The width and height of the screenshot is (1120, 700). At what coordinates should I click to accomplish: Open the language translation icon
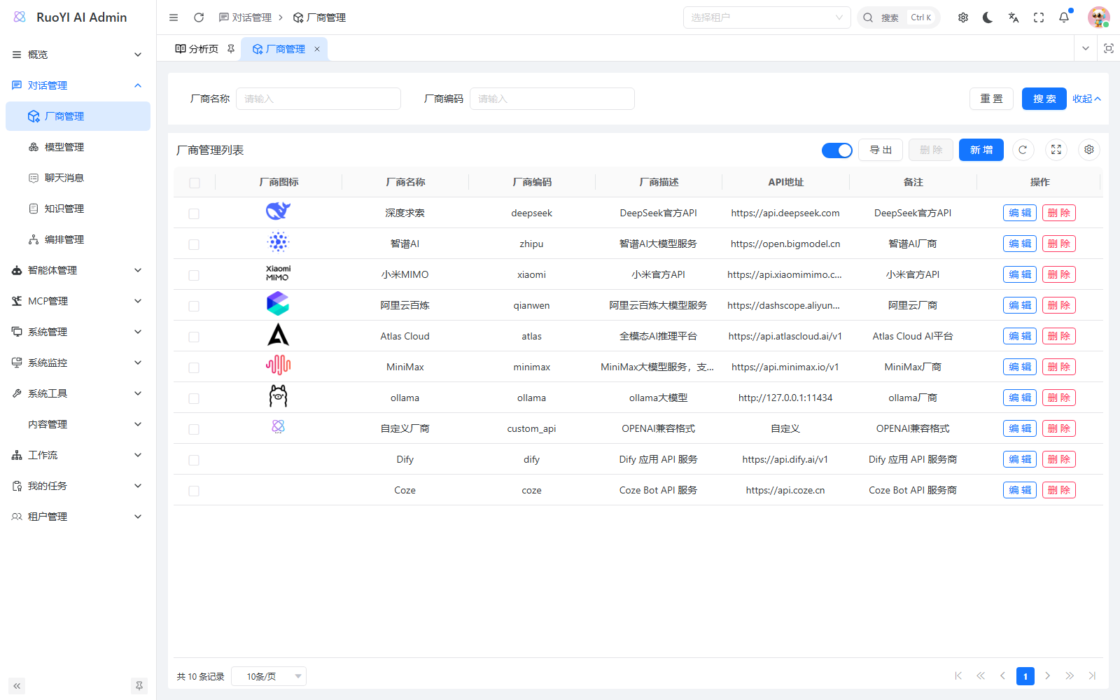(x=1014, y=17)
